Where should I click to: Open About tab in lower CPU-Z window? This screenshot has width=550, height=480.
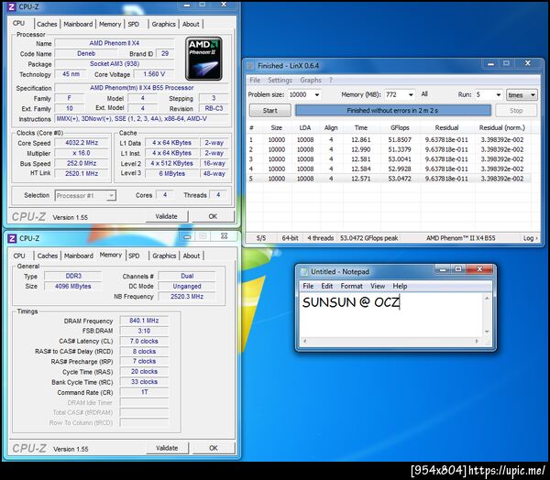[192, 256]
